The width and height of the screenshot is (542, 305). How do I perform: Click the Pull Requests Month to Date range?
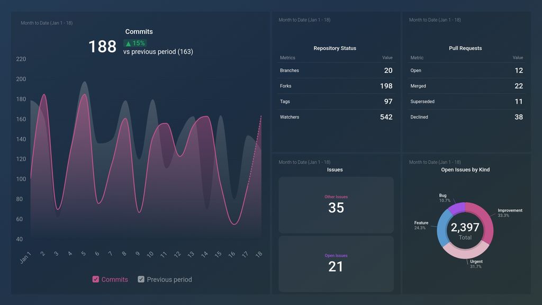click(x=435, y=20)
